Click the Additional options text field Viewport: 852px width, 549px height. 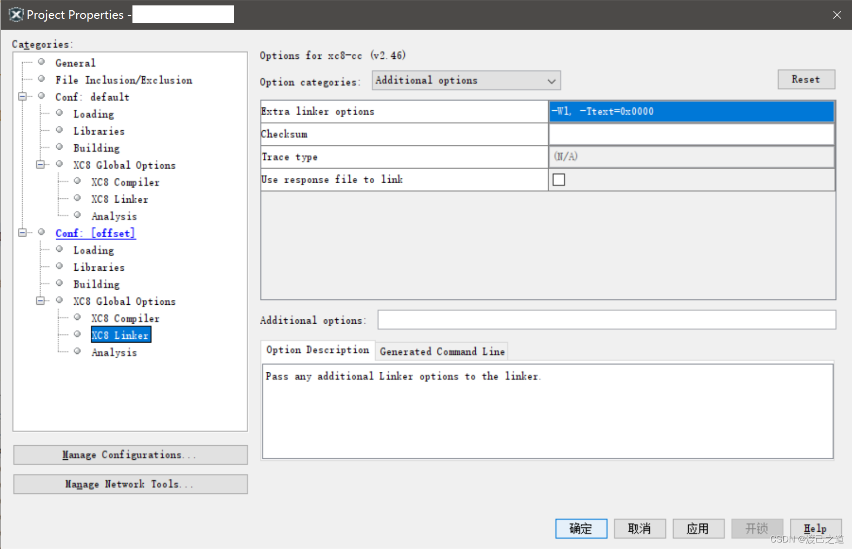607,320
